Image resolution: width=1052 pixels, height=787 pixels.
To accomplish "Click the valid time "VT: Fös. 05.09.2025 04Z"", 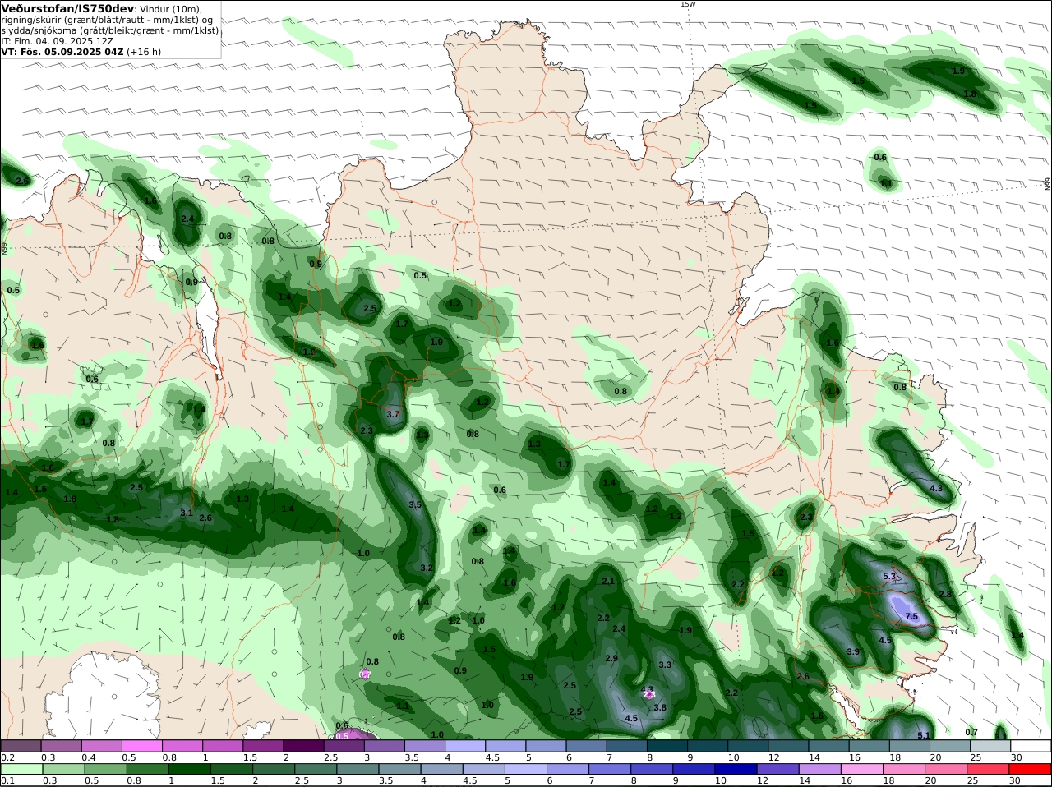I will (62, 51).
